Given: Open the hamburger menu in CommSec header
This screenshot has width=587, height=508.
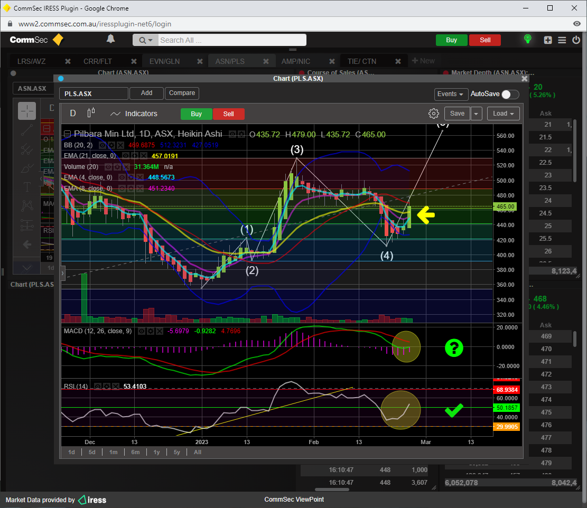Looking at the screenshot, I should click(x=562, y=40).
